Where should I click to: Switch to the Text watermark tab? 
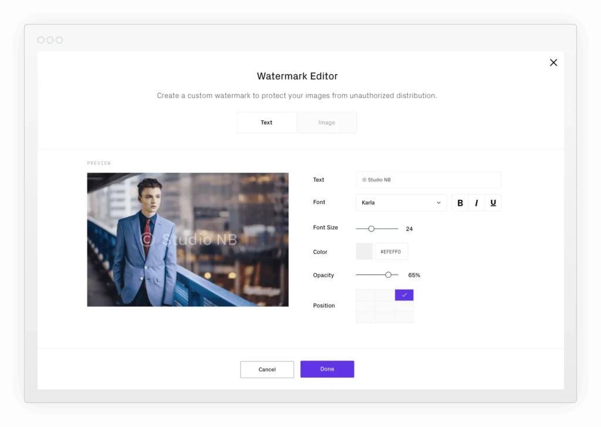click(266, 123)
